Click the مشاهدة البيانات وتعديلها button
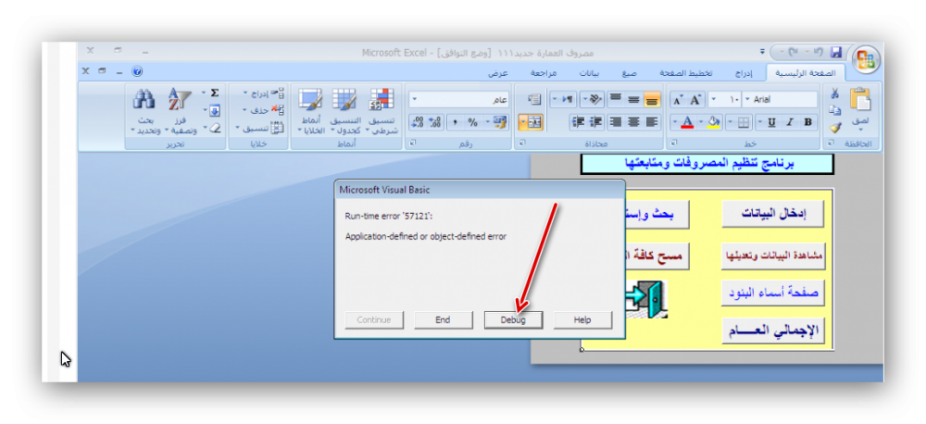The width and height of the screenshot is (926, 424). [773, 256]
